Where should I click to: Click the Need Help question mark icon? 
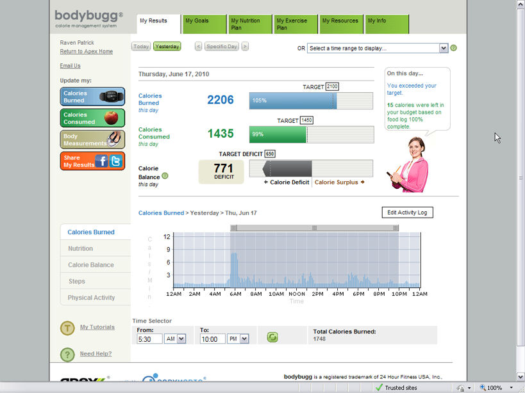67,355
